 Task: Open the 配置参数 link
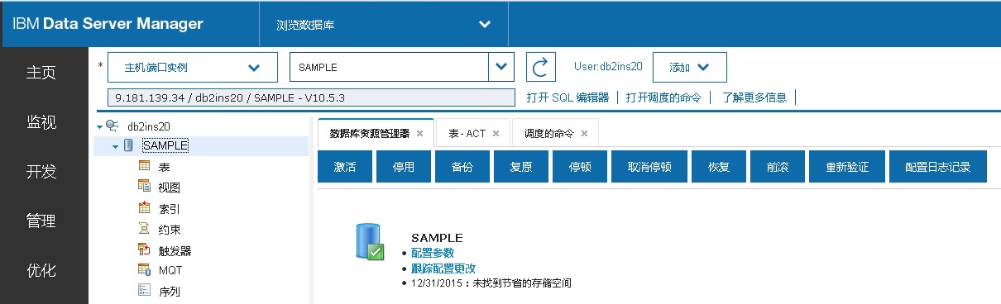click(432, 253)
